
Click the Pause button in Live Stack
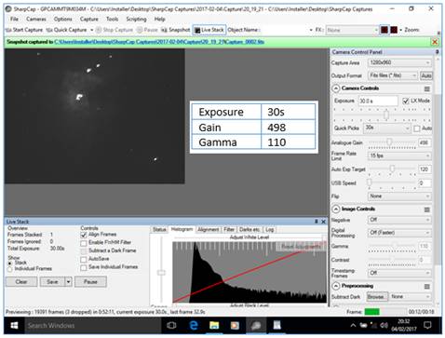click(90, 282)
